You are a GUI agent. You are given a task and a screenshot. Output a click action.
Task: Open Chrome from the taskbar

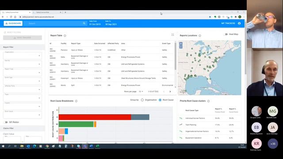(47, 146)
